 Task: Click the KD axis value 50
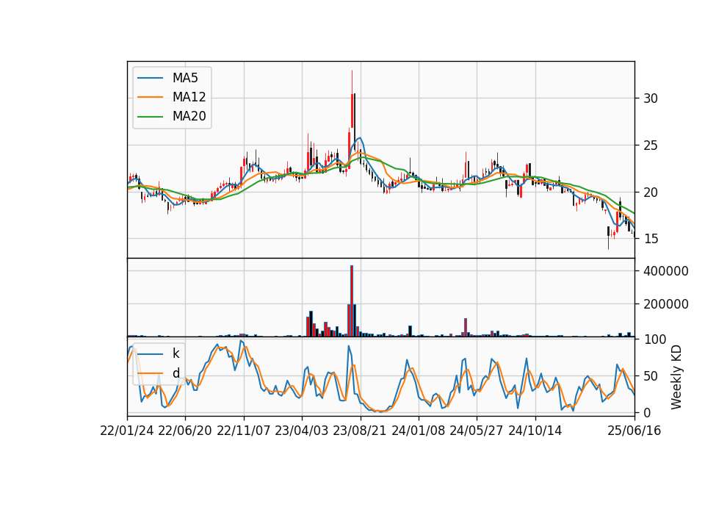(x=651, y=376)
